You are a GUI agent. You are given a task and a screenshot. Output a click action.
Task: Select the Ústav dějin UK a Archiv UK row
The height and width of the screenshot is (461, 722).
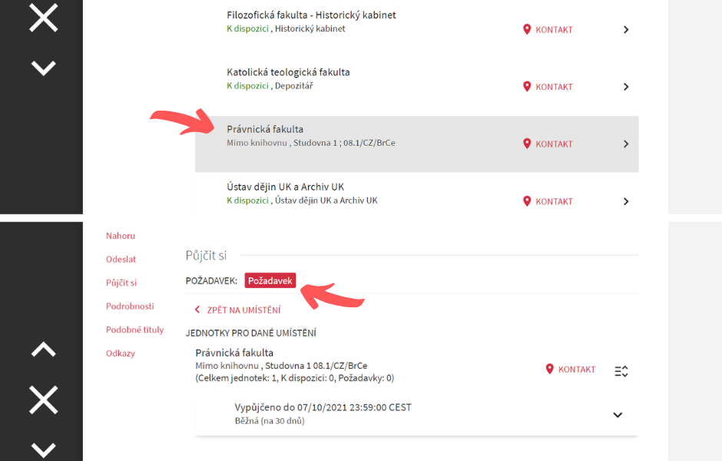[x=417, y=194]
